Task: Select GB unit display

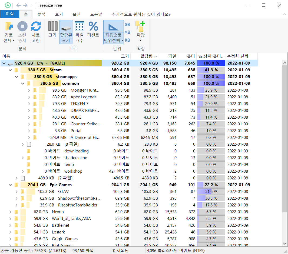Action: [x=127, y=24]
